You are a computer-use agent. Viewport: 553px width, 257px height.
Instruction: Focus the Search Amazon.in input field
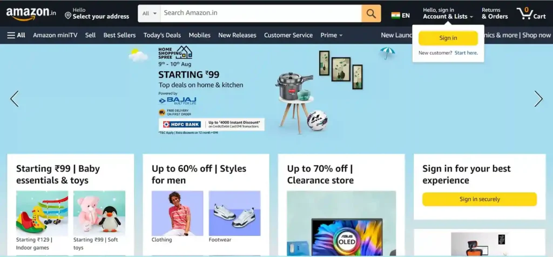(x=261, y=13)
